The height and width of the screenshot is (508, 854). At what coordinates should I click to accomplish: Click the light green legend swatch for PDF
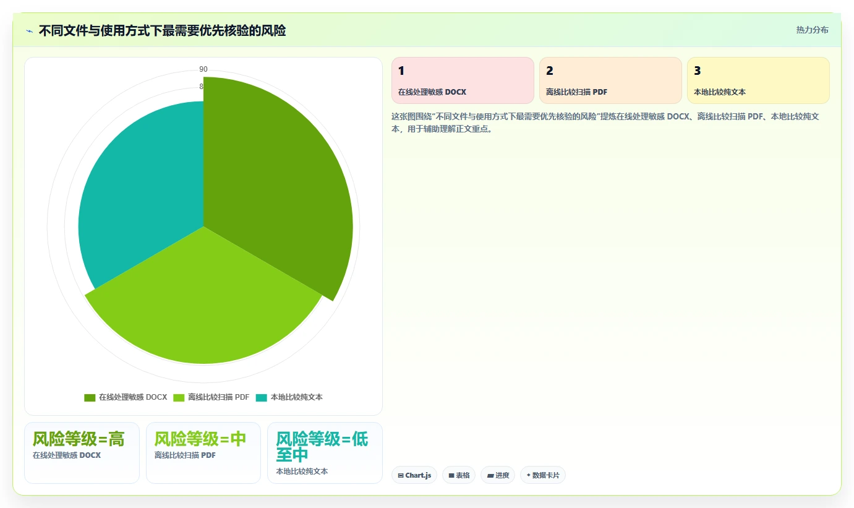(x=179, y=397)
